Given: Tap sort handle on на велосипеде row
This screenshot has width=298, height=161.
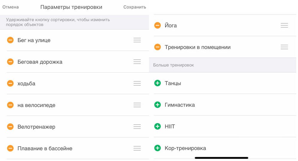Looking at the screenshot, I should (137, 105).
